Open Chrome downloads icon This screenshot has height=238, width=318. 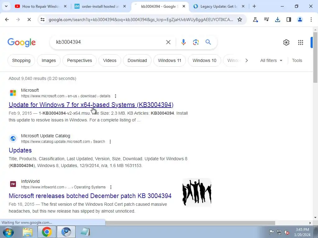tap(278, 20)
